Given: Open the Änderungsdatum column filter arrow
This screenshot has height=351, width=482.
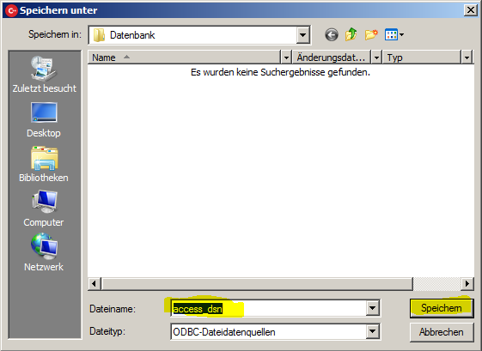Looking at the screenshot, I should pos(376,57).
